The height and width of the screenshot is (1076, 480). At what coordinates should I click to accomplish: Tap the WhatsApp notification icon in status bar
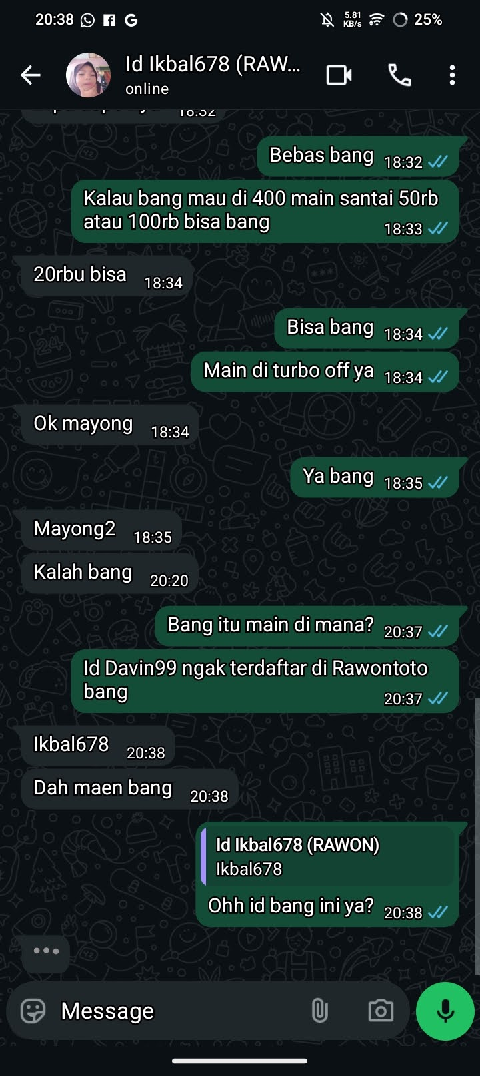87,20
